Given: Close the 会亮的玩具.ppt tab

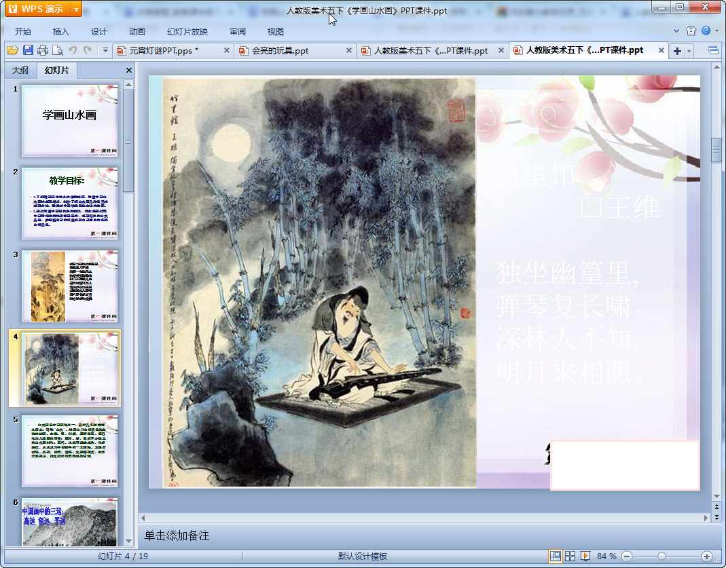Looking at the screenshot, I should click(349, 50).
